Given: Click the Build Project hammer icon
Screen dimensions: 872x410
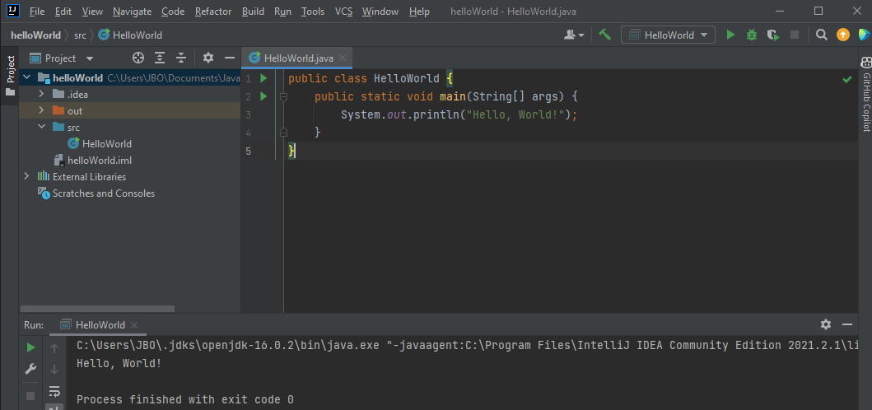Looking at the screenshot, I should [x=605, y=35].
